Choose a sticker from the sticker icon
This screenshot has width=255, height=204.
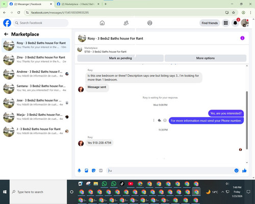click(x=93, y=170)
